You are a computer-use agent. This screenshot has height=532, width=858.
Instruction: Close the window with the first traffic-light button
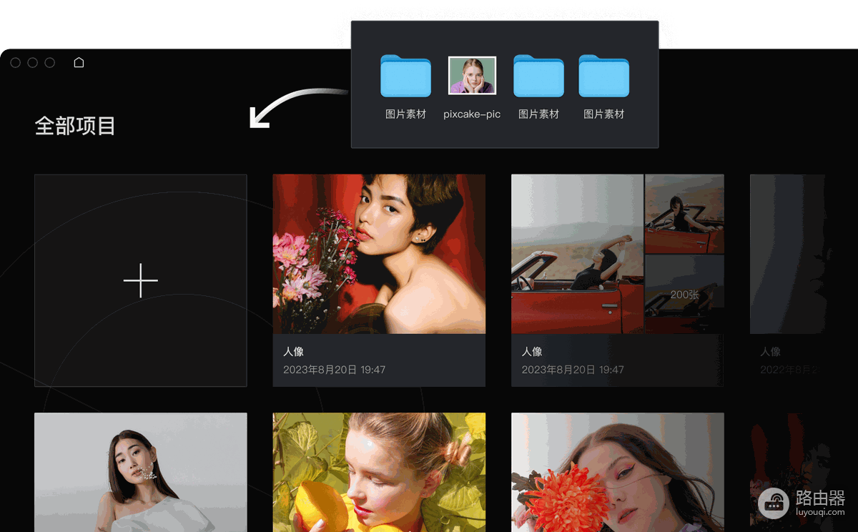(x=16, y=63)
